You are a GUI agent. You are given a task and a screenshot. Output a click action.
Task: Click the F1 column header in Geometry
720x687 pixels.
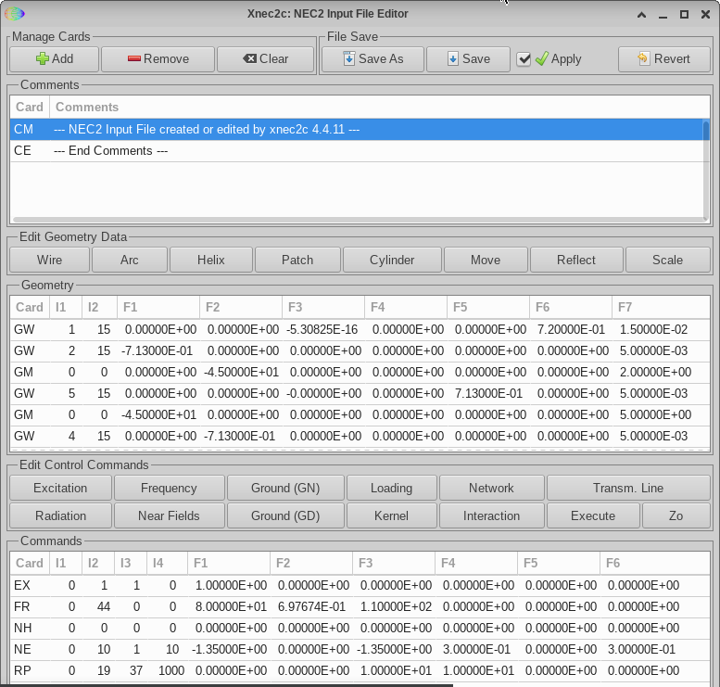click(x=158, y=307)
